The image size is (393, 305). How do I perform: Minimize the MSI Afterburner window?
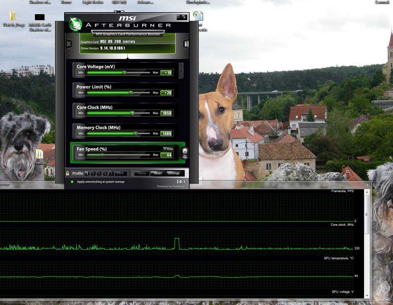tap(179, 17)
